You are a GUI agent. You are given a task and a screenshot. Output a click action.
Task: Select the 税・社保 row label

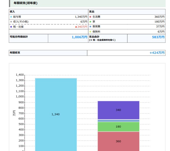(x=18, y=27)
